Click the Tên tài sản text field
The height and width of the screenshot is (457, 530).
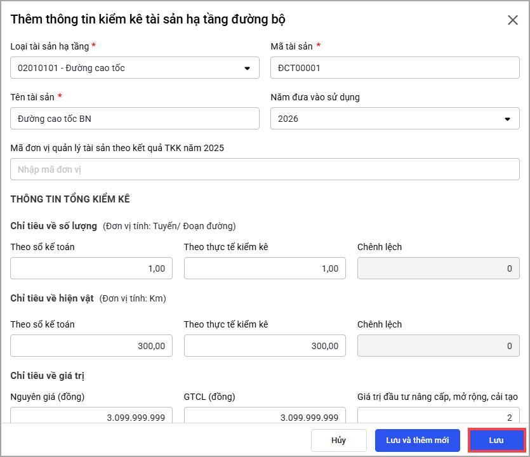click(135, 119)
